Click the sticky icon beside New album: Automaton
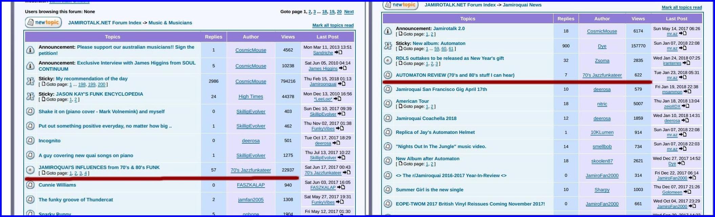The width and height of the screenshot is (715, 217). (388, 46)
